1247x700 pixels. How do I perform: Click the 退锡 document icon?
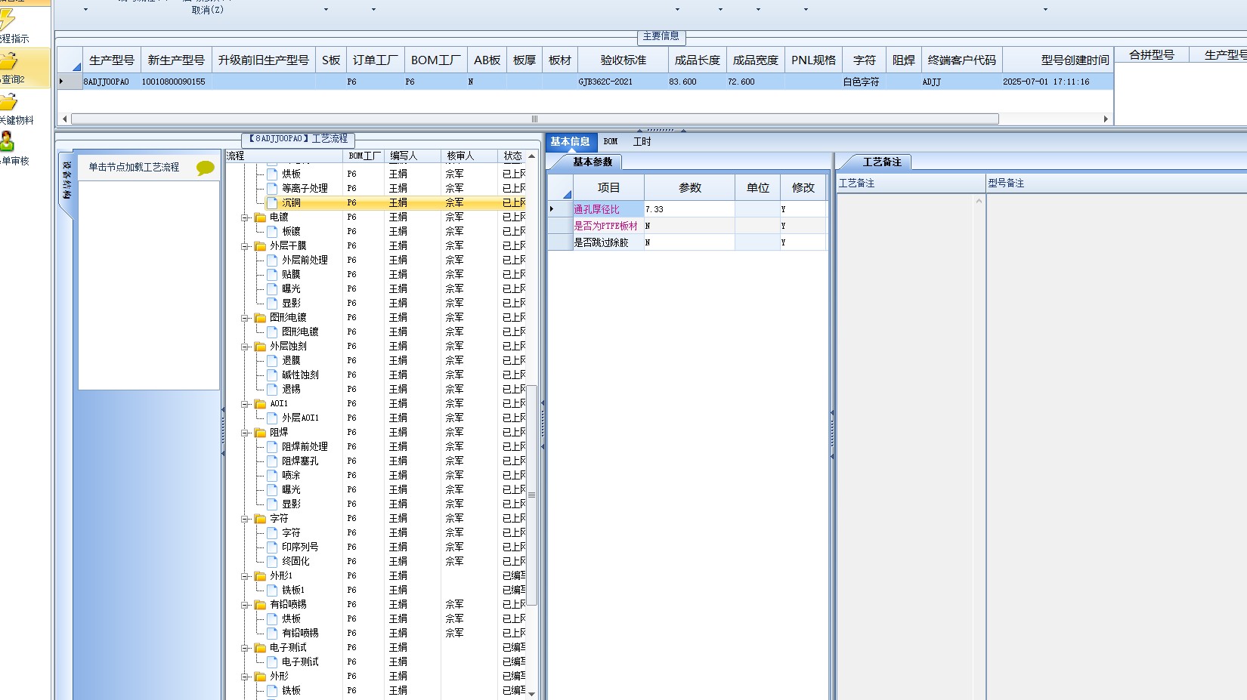272,389
